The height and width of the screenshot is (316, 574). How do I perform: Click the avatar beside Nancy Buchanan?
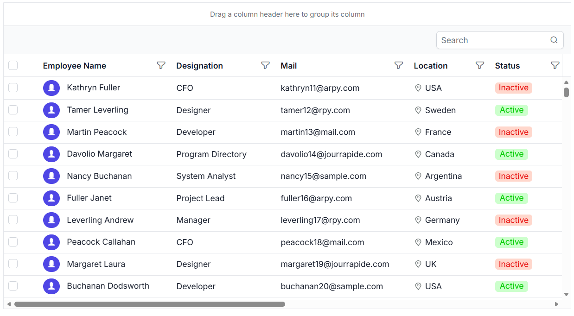(51, 176)
